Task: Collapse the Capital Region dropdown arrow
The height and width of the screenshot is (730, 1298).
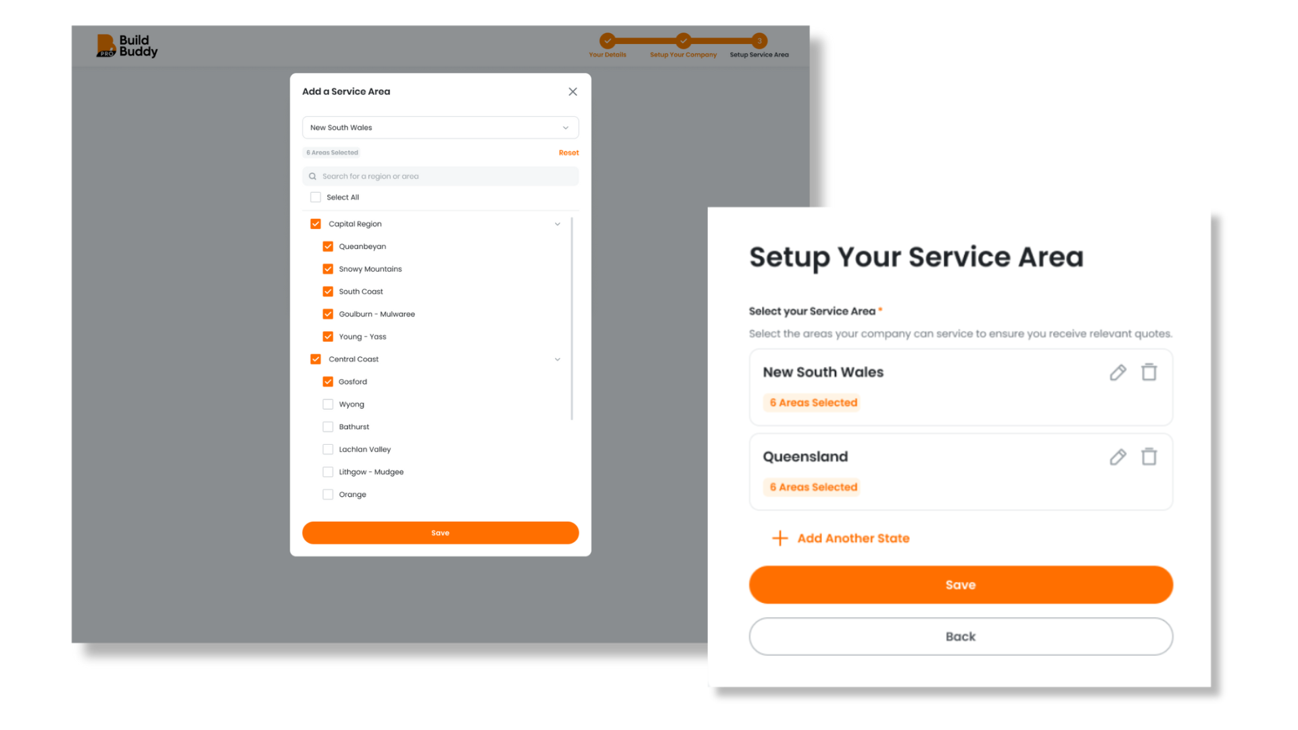Action: point(557,224)
